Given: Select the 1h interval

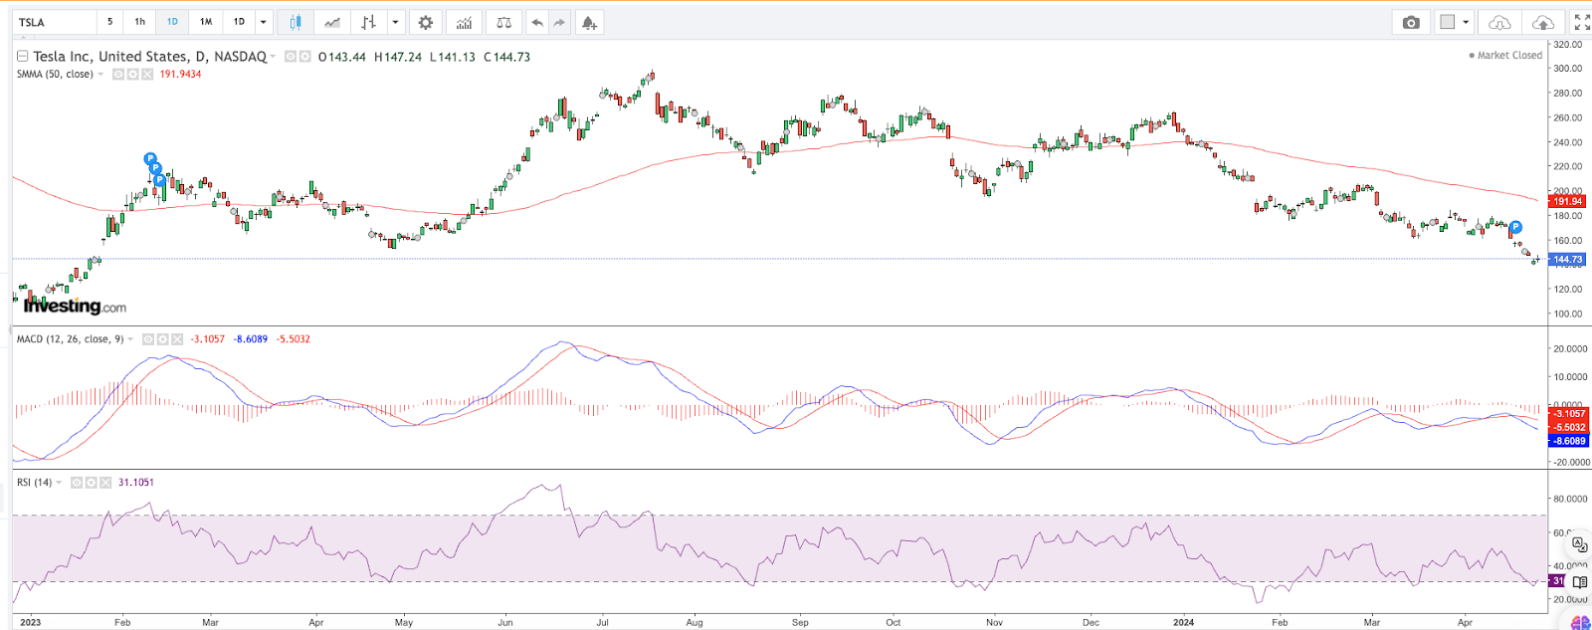Looking at the screenshot, I should point(140,22).
